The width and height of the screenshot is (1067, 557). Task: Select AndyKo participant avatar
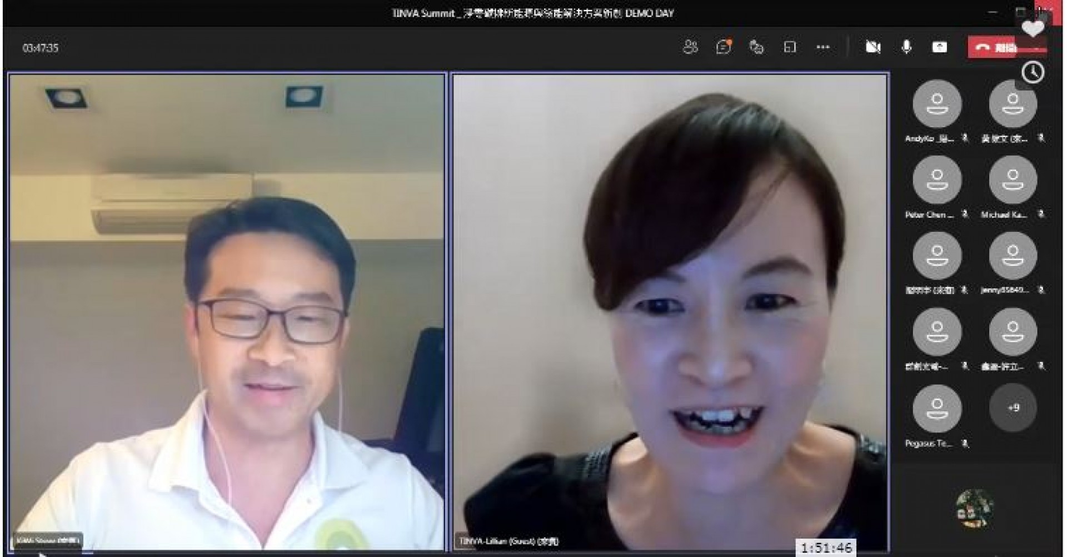(937, 104)
